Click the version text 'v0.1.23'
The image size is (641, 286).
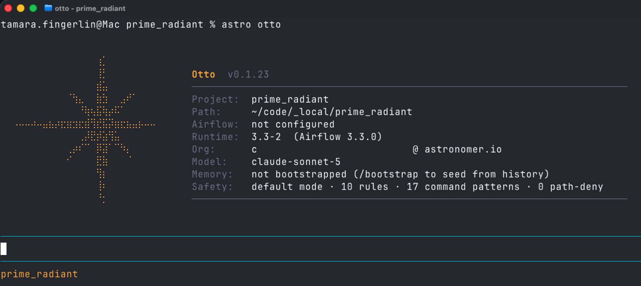coord(248,74)
